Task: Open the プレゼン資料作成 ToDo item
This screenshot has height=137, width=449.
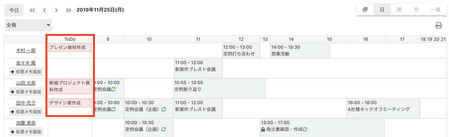Action: coord(70,48)
